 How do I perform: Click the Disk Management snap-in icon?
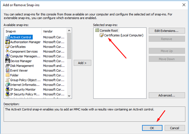coord(7,66)
